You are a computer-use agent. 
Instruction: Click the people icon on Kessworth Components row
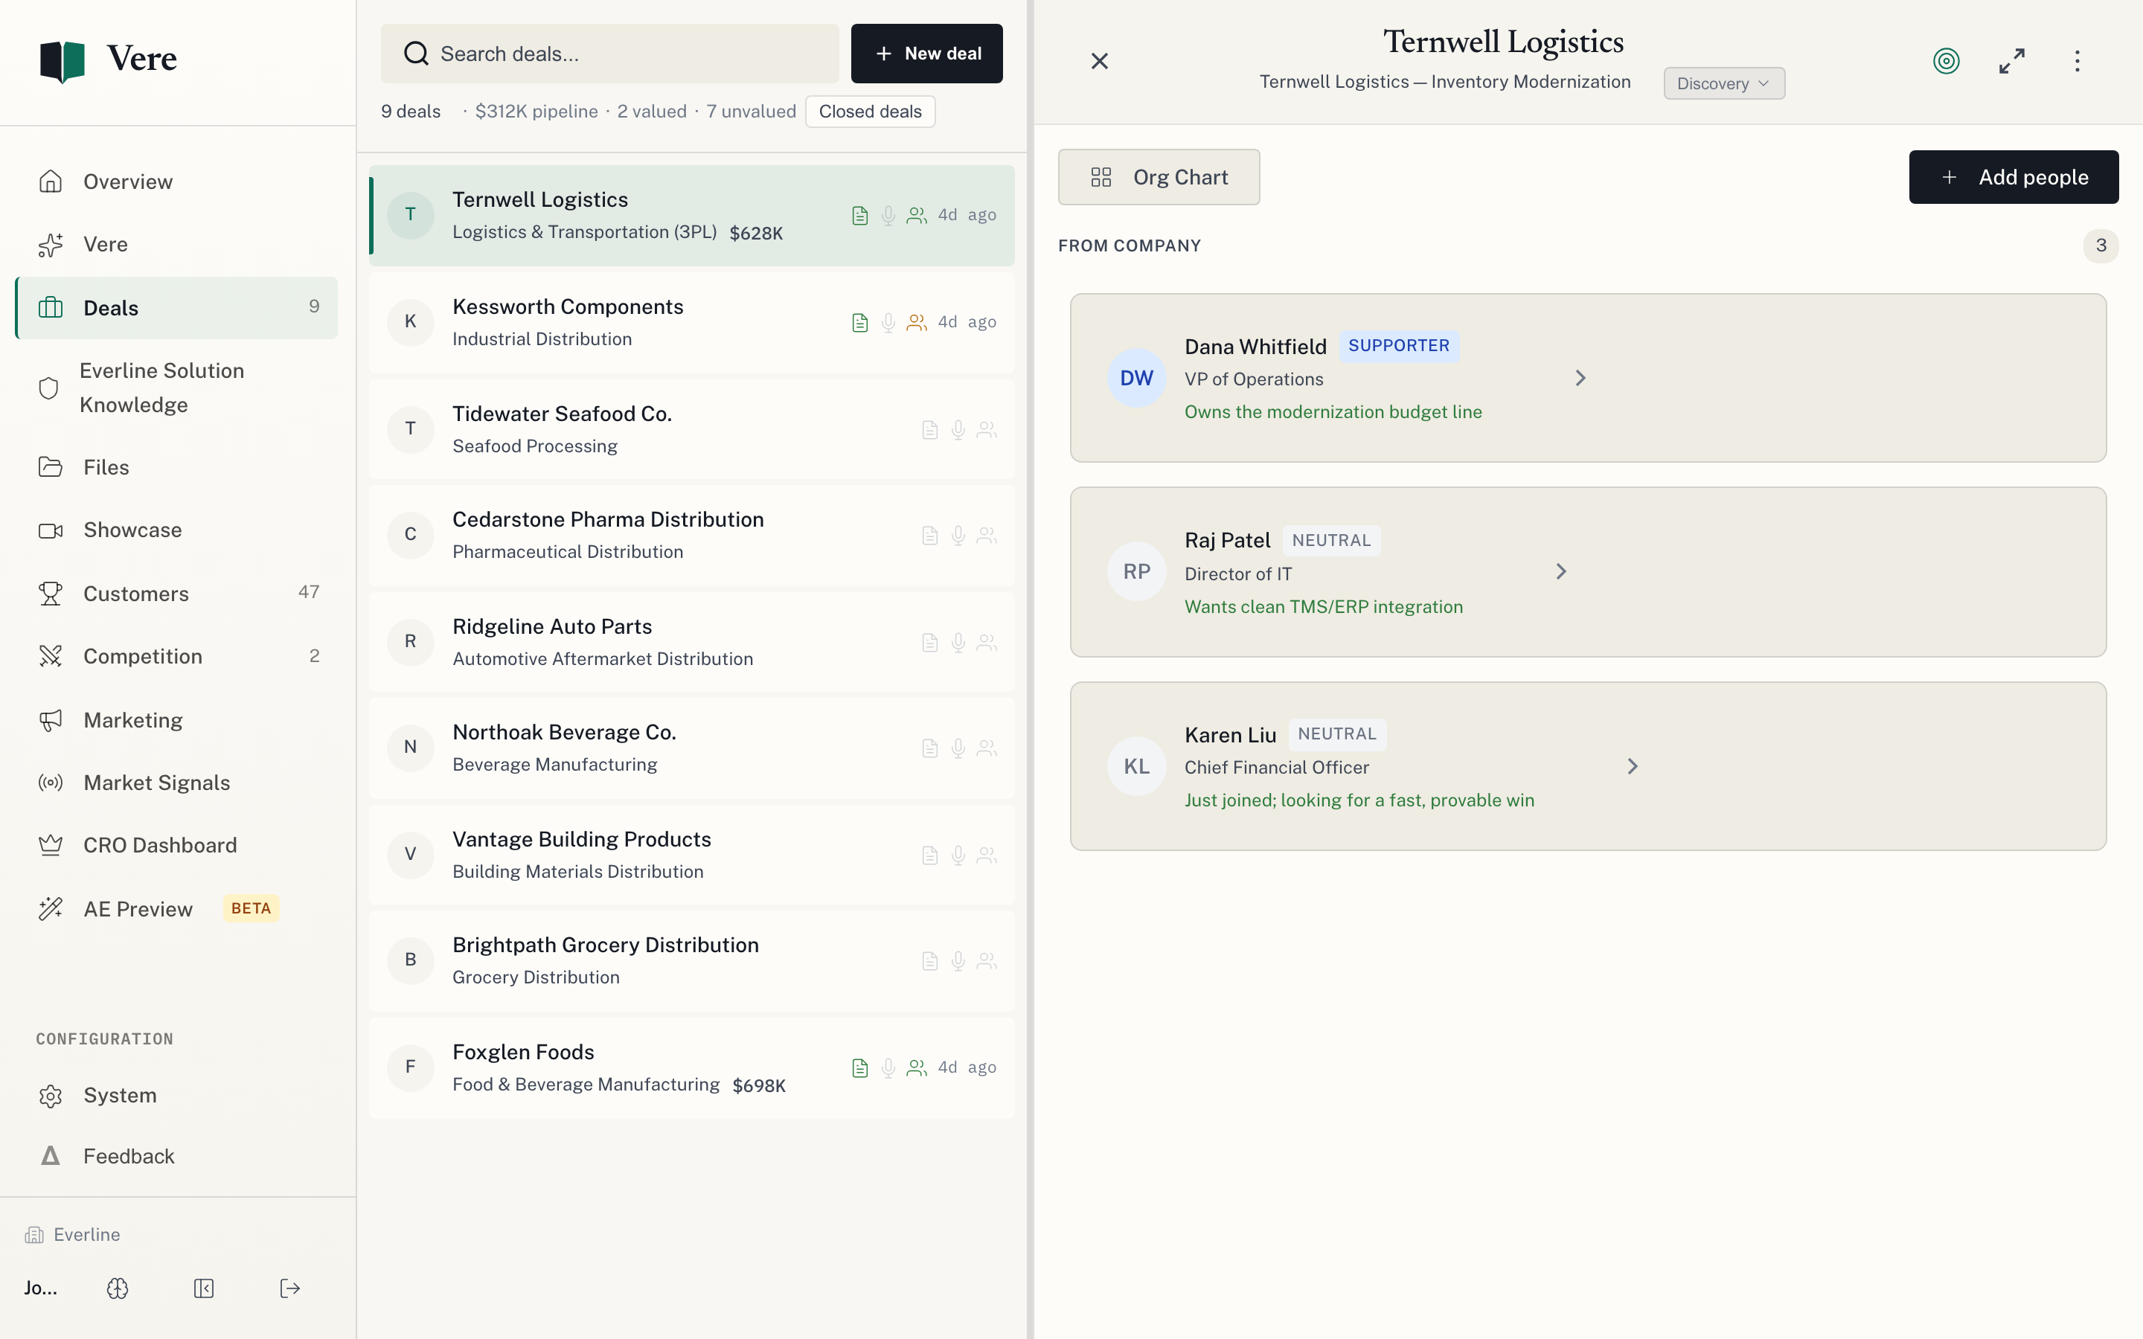917,322
